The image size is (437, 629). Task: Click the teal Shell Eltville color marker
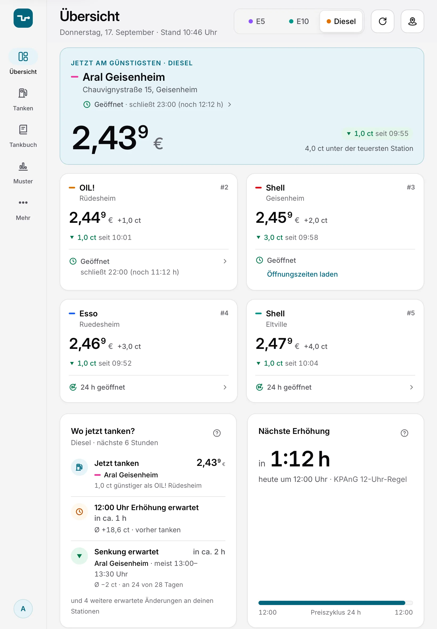pos(258,313)
